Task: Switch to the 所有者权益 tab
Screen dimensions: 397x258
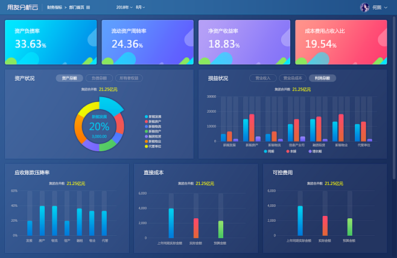Action: coord(129,78)
